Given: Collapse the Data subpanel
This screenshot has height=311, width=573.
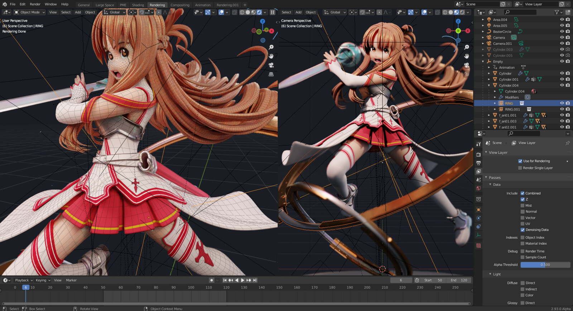Looking at the screenshot, I should click(490, 185).
